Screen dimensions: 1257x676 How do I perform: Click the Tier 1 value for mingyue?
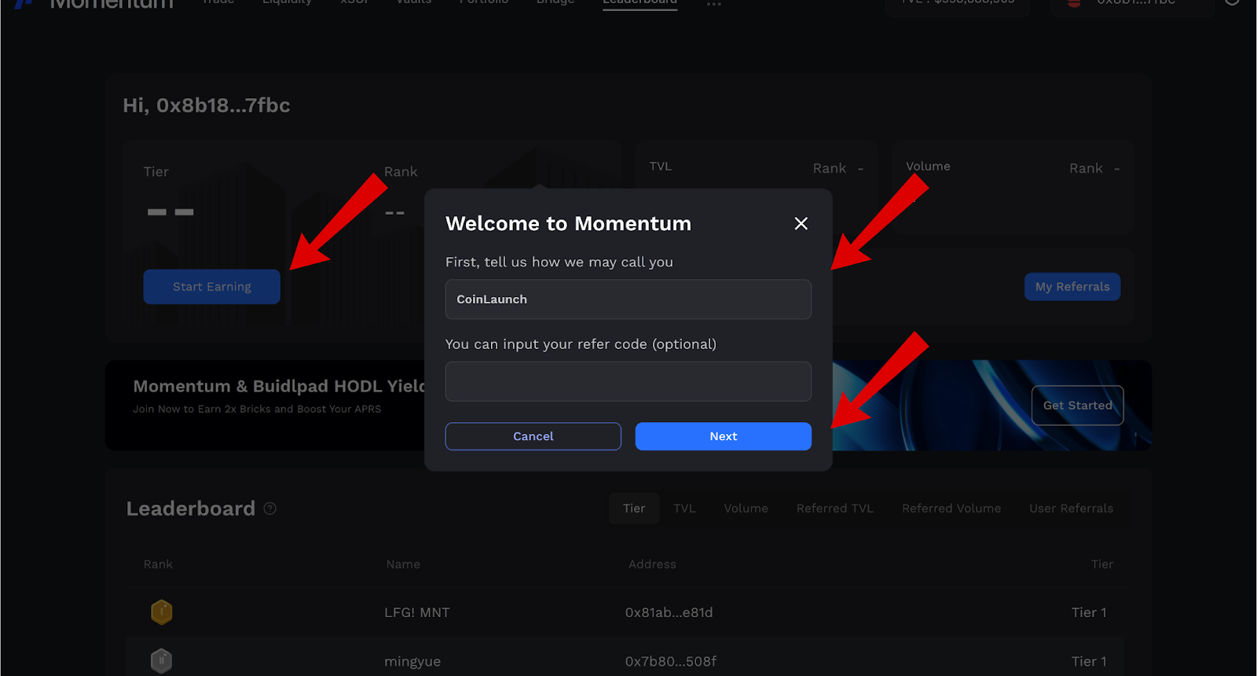[1089, 661]
